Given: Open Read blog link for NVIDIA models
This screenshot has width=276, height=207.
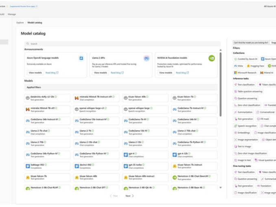Looking at the screenshot, I should [182, 73].
